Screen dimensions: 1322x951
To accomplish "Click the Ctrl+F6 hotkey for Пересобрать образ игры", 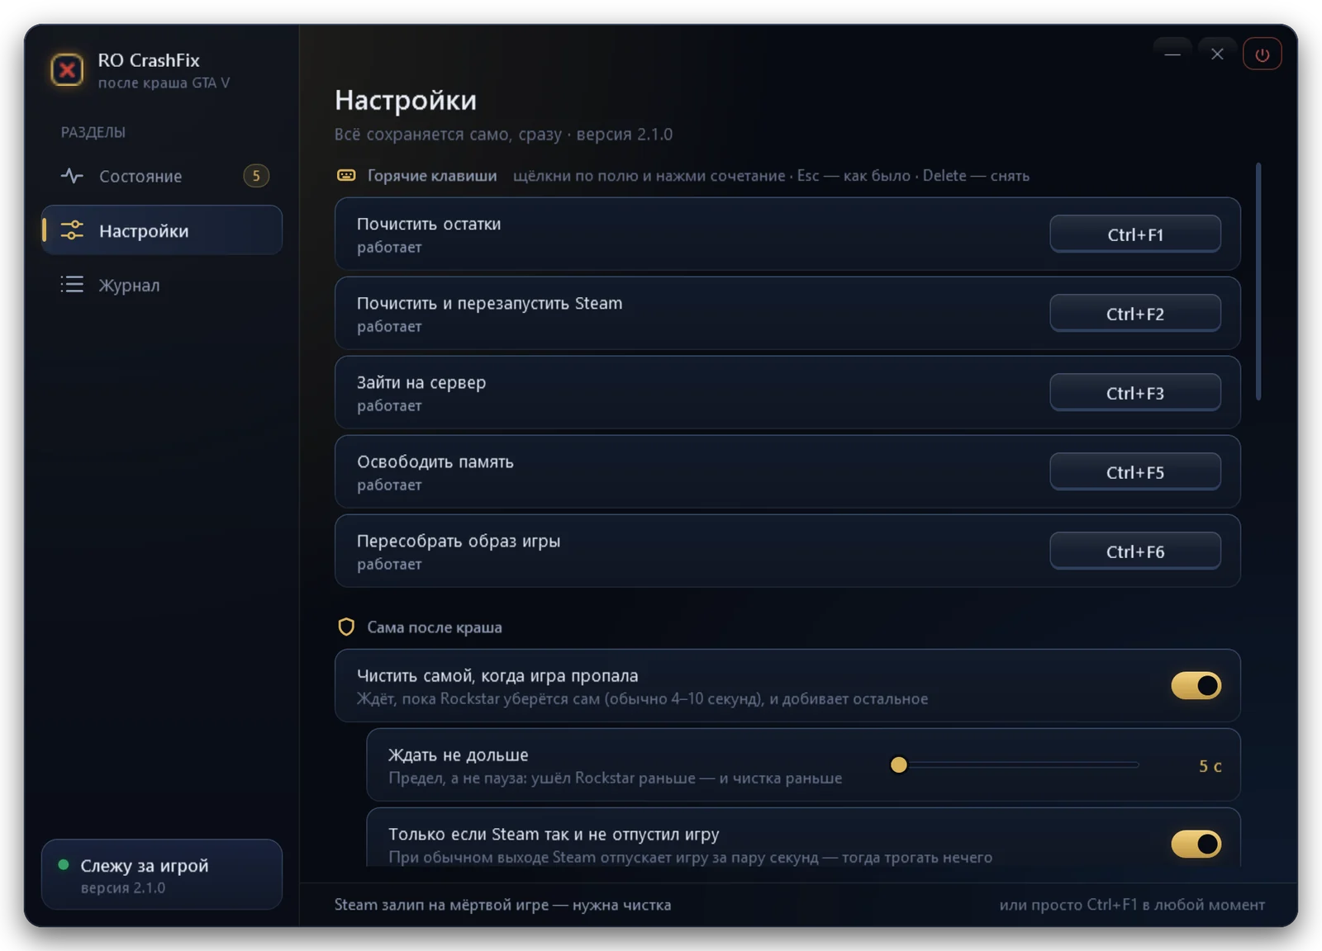I will click(1135, 551).
